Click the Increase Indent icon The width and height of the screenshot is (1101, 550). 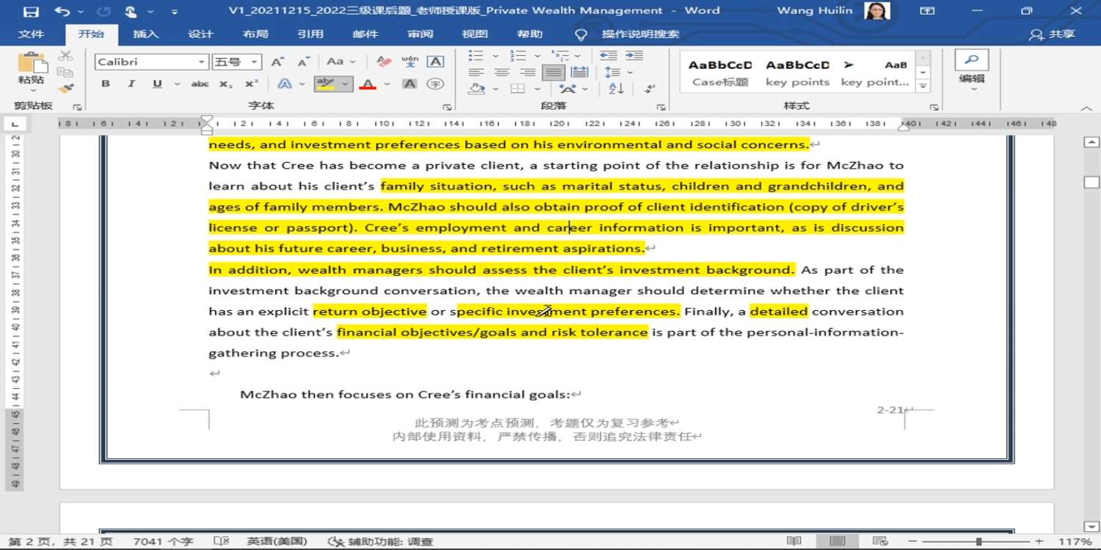pos(633,56)
